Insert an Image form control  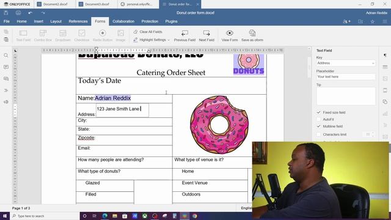pos(120,35)
